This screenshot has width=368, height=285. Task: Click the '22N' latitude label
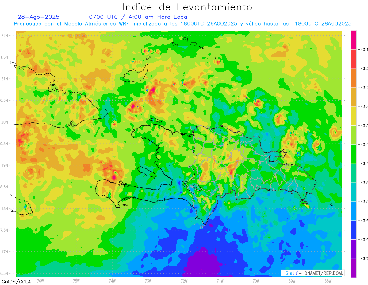click(5, 35)
